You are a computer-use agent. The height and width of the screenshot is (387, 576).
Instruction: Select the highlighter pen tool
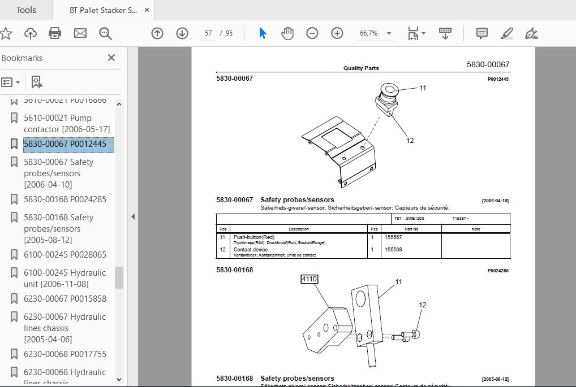(x=507, y=33)
